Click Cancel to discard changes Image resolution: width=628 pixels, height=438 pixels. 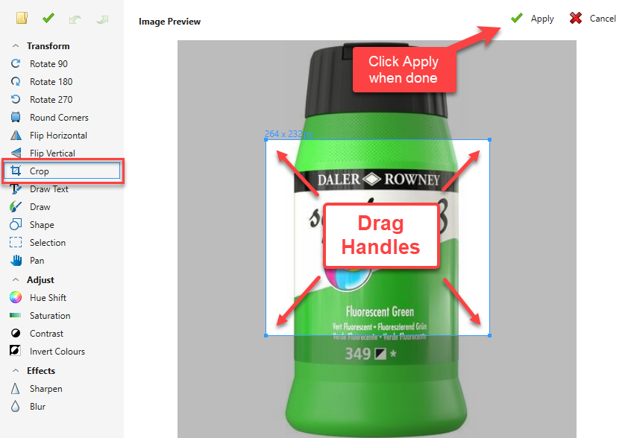click(x=592, y=19)
